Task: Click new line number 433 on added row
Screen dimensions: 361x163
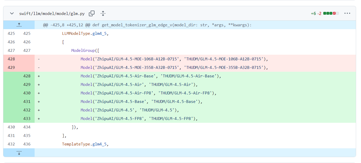Action: tap(27, 119)
